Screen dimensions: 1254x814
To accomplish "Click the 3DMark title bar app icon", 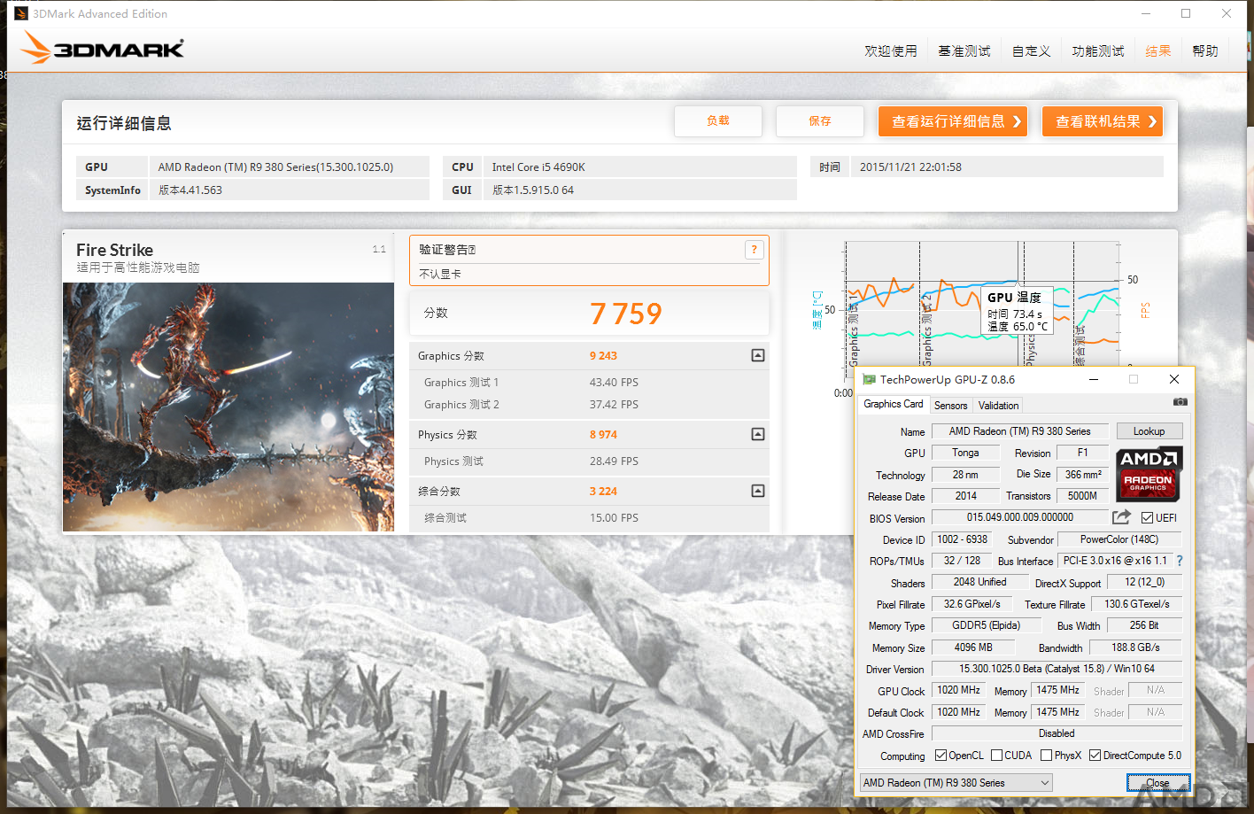I will click(x=21, y=13).
